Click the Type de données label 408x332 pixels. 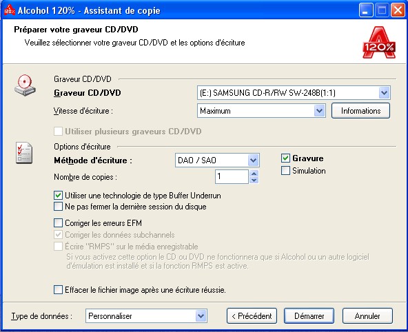pyautogui.click(x=41, y=316)
